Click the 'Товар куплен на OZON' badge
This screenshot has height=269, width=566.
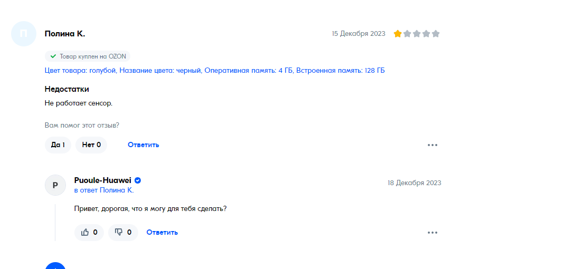88,56
